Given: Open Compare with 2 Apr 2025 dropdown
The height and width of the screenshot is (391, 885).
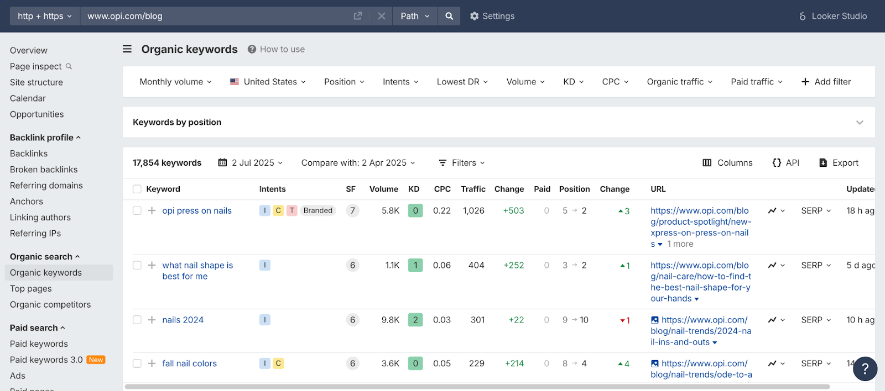Looking at the screenshot, I should tap(358, 163).
